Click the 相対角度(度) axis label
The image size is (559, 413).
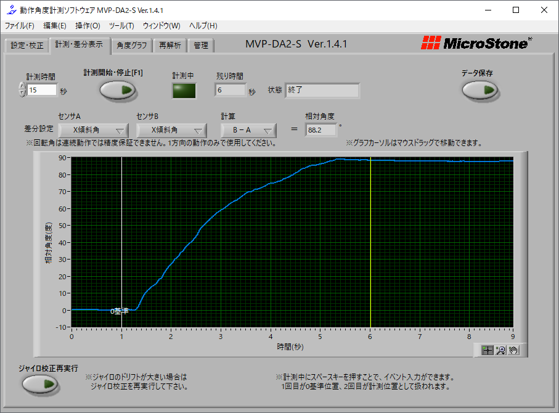[49, 243]
